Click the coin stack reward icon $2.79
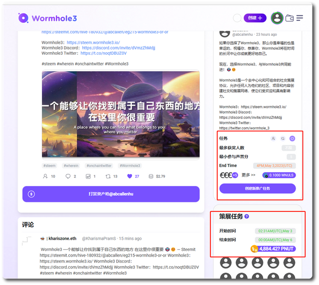This screenshot has height=285, width=319. 151,176
